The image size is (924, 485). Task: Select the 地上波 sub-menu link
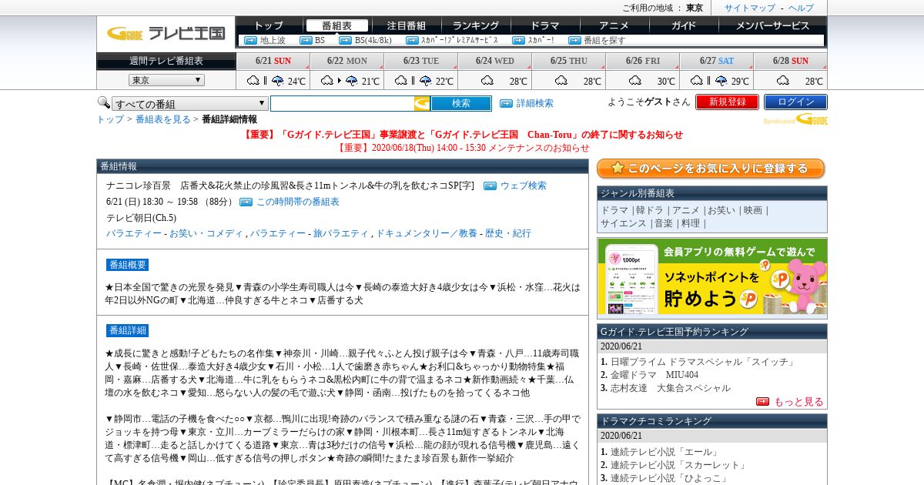pyautogui.click(x=273, y=40)
